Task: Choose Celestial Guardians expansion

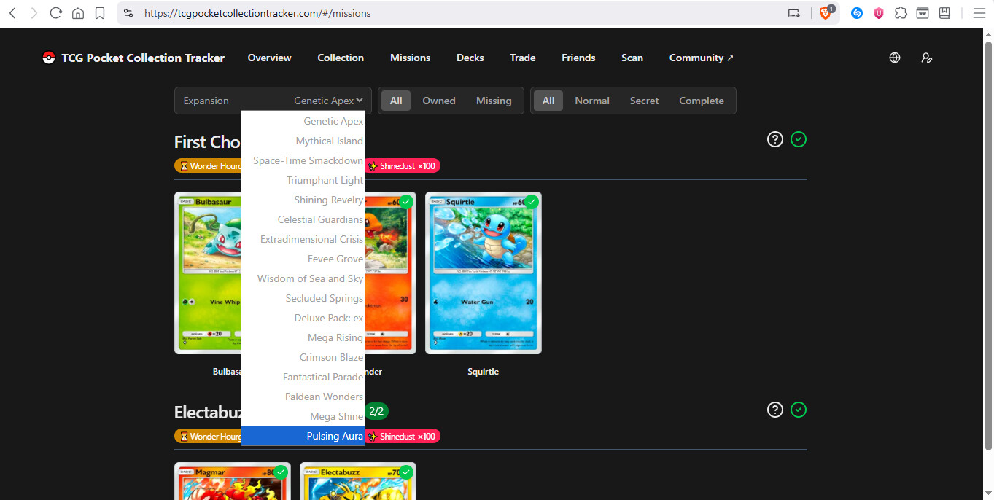Action: (x=303, y=219)
